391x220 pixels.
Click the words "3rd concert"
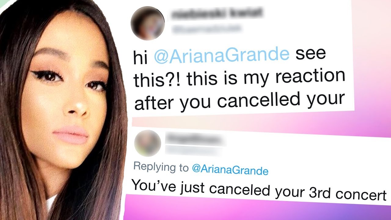(345, 192)
